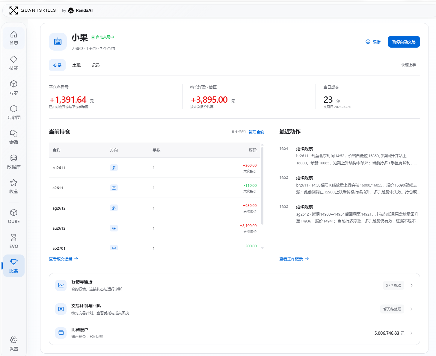
Task: Click 5,006,746.83 account balance
Action: click(389, 333)
